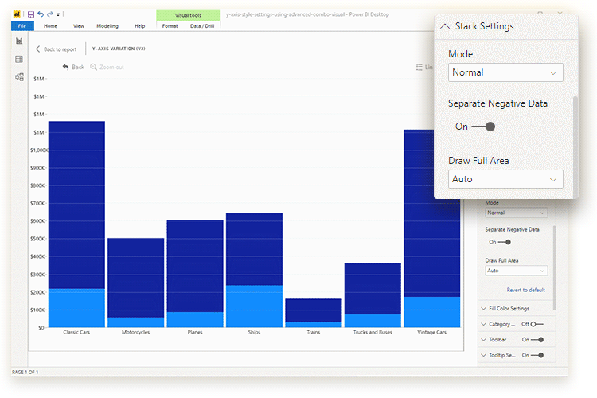
Task: Click the Back arrow above the chart
Action: (65, 67)
